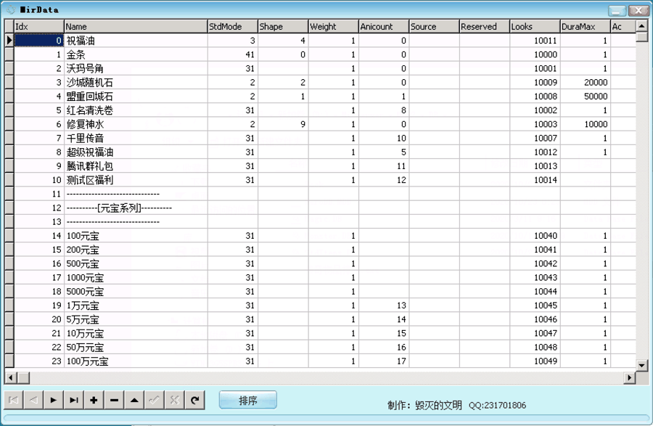
Task: Click the DuraMax column header
Action: coord(584,27)
